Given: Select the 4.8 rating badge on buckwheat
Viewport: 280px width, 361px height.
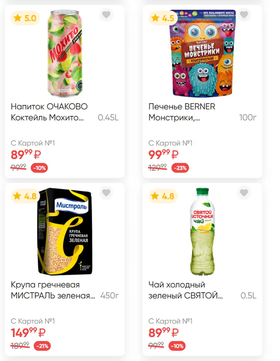Looking at the screenshot, I should pyautogui.click(x=25, y=196).
